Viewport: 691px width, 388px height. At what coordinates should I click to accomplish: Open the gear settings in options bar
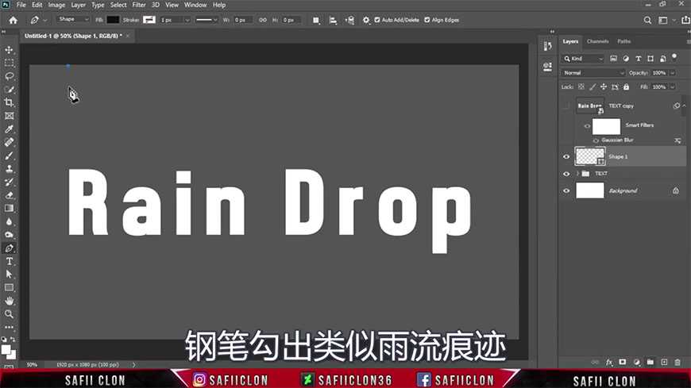pyautogui.click(x=366, y=21)
